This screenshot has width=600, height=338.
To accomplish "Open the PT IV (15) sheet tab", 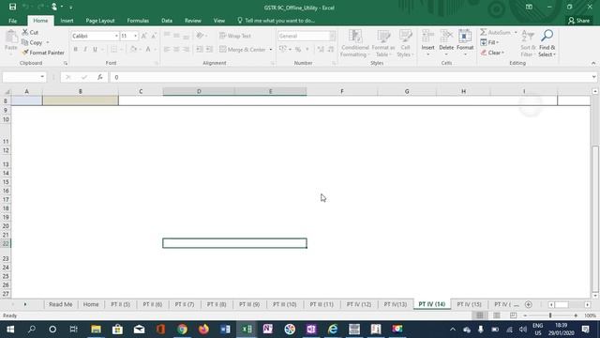I will 469,304.
